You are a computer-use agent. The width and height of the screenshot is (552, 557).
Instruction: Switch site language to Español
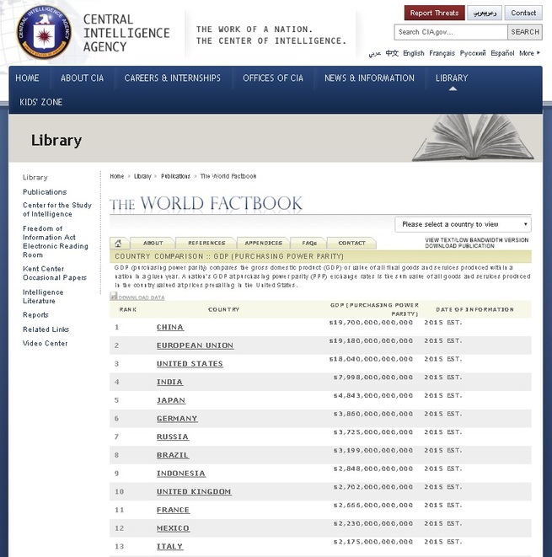tap(501, 53)
